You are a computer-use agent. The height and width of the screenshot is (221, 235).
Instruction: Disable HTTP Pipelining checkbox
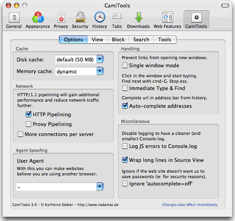click(x=28, y=114)
